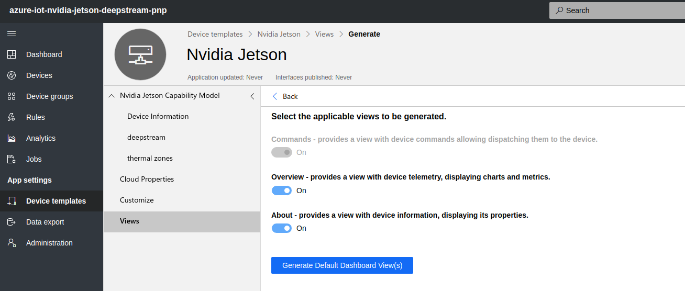Open Dashboard in the left navigation
685x291 pixels.
tap(51, 54)
